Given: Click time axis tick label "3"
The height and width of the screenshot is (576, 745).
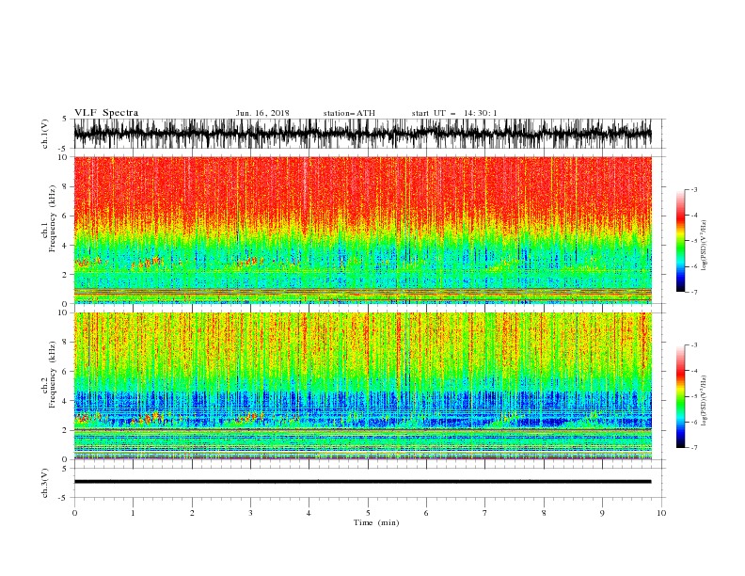Looking at the screenshot, I should pos(250,513).
